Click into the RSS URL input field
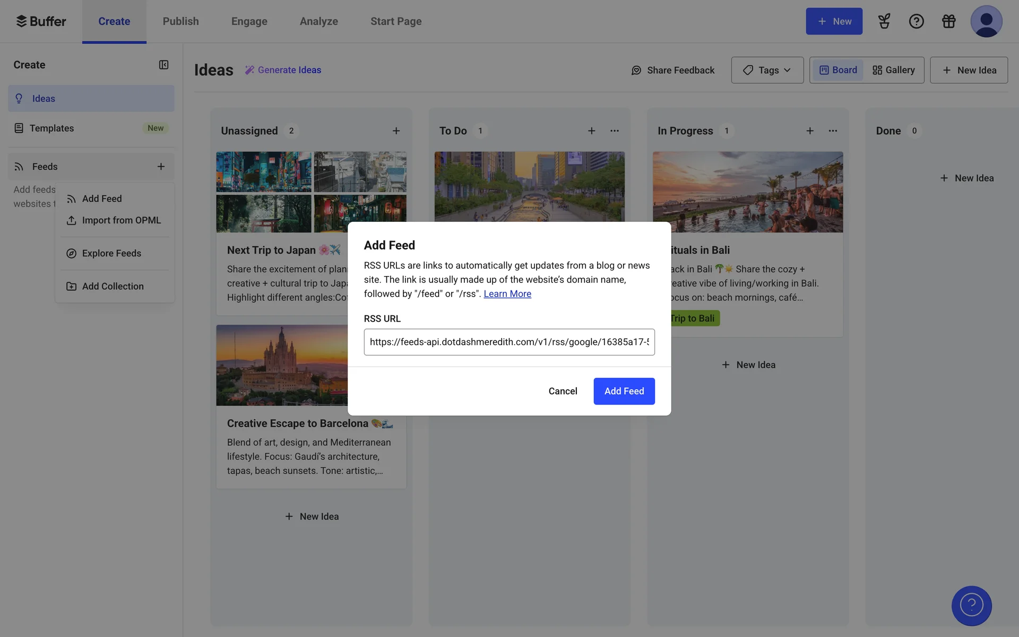The width and height of the screenshot is (1019, 637). pyautogui.click(x=508, y=342)
